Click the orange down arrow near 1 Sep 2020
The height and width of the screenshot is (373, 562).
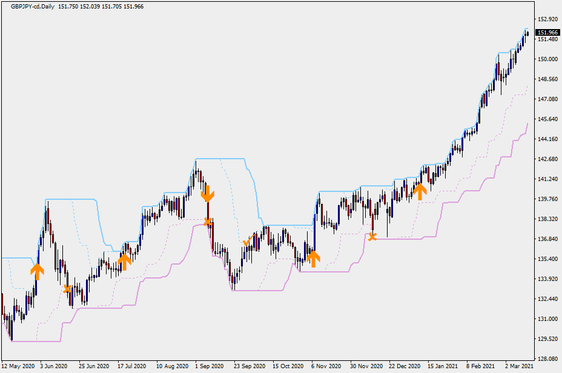(x=207, y=194)
